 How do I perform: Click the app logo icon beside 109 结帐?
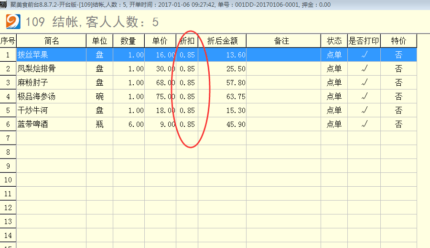click(12, 22)
